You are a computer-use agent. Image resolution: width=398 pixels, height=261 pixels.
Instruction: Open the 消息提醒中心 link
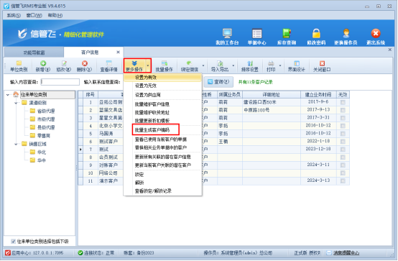[x=346, y=253]
